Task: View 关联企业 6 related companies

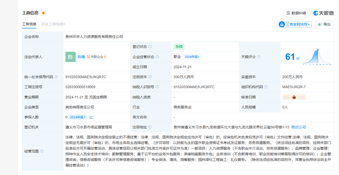Action: [96, 57]
